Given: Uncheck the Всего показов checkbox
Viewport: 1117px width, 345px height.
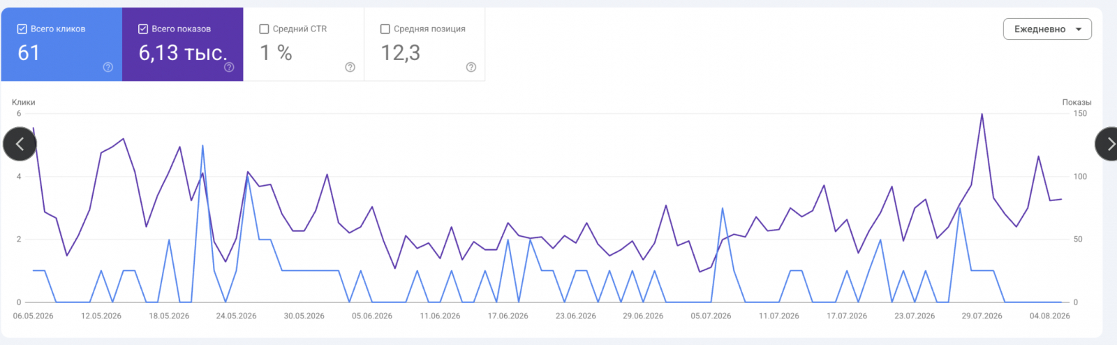Looking at the screenshot, I should click(x=143, y=29).
